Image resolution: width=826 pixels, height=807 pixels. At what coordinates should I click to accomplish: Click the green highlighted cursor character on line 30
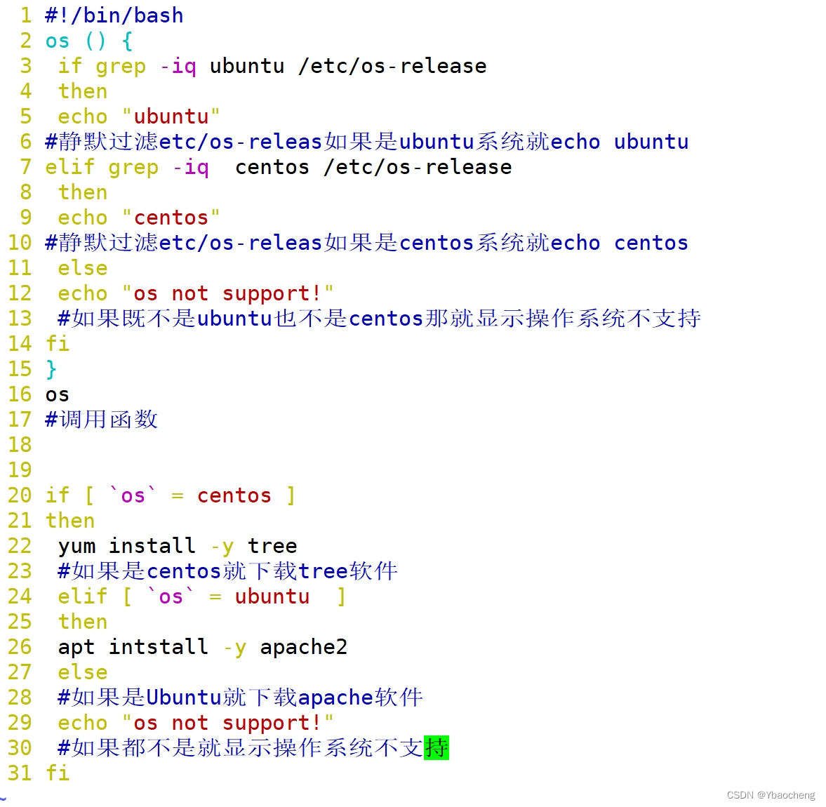pyautogui.click(x=437, y=748)
